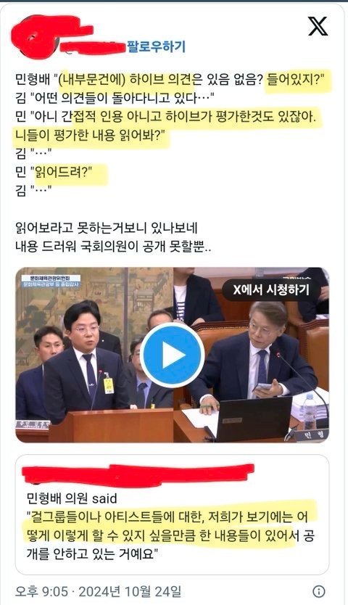
Task: Tap the 팔로우하기 follow link
Action: point(157,46)
